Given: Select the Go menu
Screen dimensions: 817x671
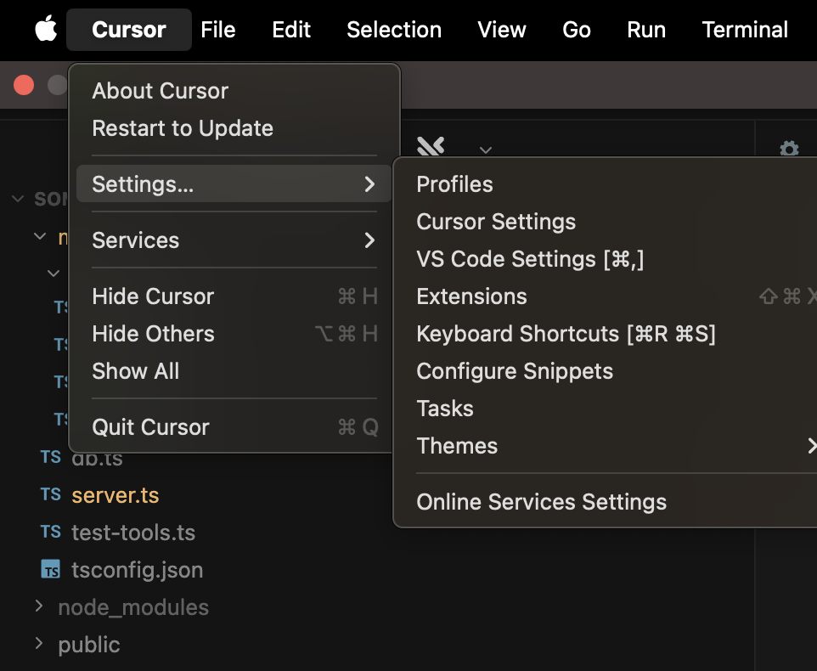Looking at the screenshot, I should [576, 29].
